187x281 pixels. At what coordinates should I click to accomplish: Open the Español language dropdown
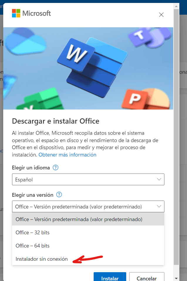coord(88,179)
